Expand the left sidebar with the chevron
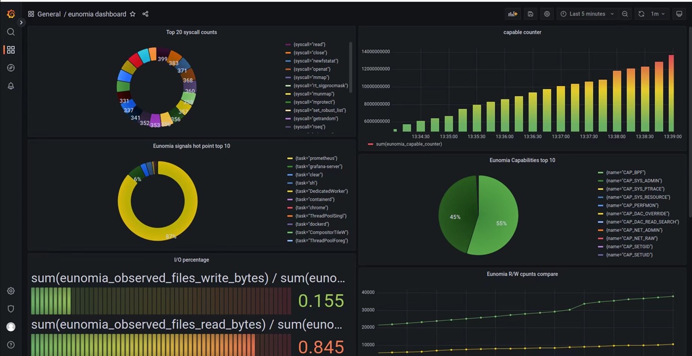This screenshot has height=356, width=692. (x=21, y=22)
